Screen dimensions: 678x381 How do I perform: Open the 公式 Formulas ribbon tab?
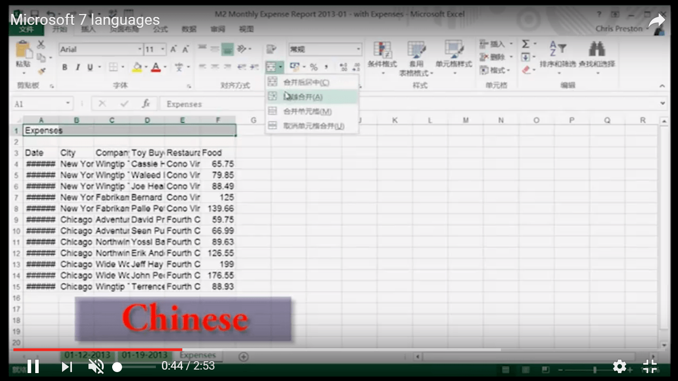coord(160,29)
